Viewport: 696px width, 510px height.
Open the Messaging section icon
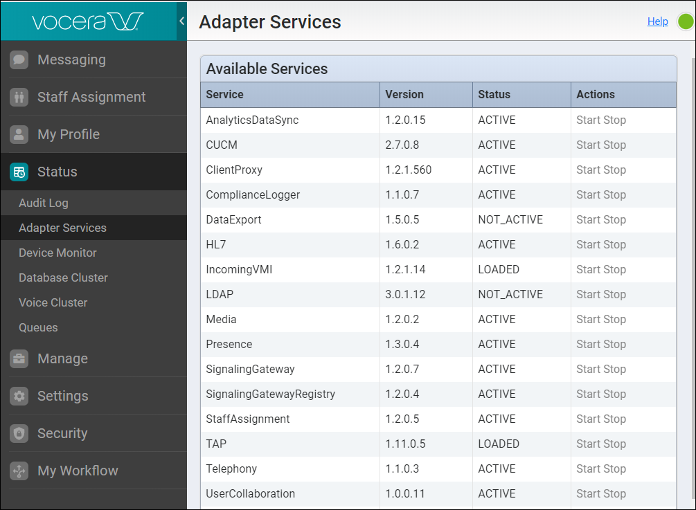point(19,60)
